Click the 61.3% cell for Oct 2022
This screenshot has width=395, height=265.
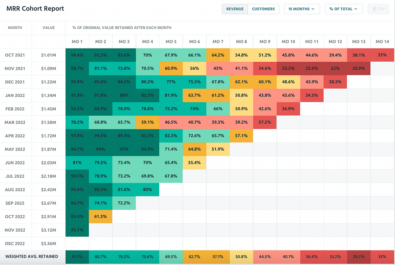pos(100,217)
